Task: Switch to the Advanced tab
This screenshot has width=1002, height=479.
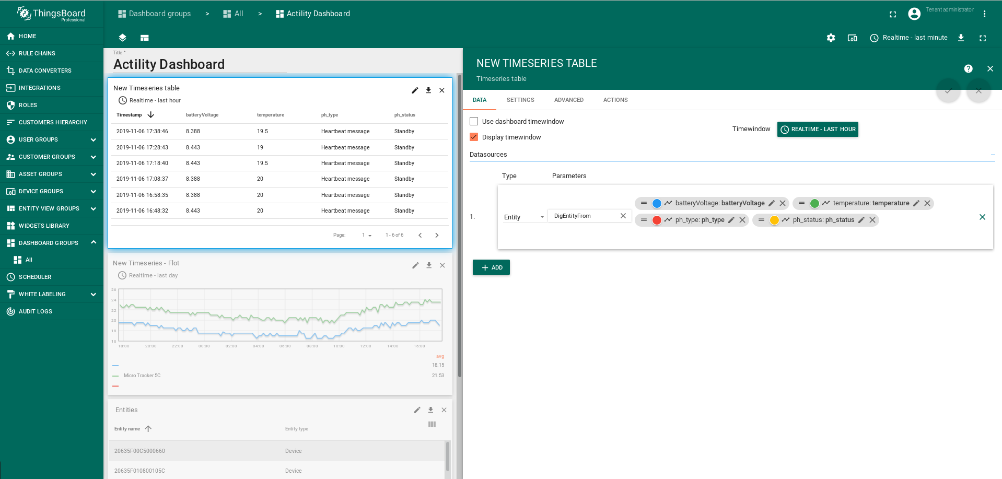Action: (569, 100)
